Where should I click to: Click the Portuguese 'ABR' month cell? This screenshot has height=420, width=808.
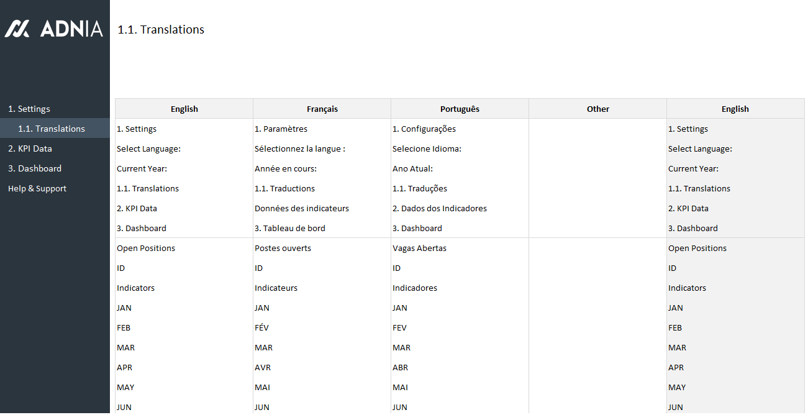coord(401,367)
